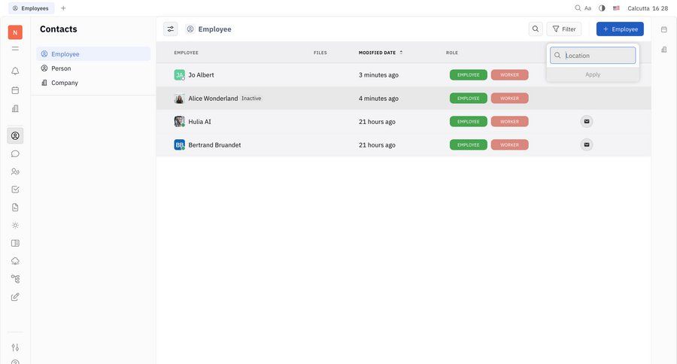Click Apply in the filter popup
677x364 pixels.
[593, 74]
